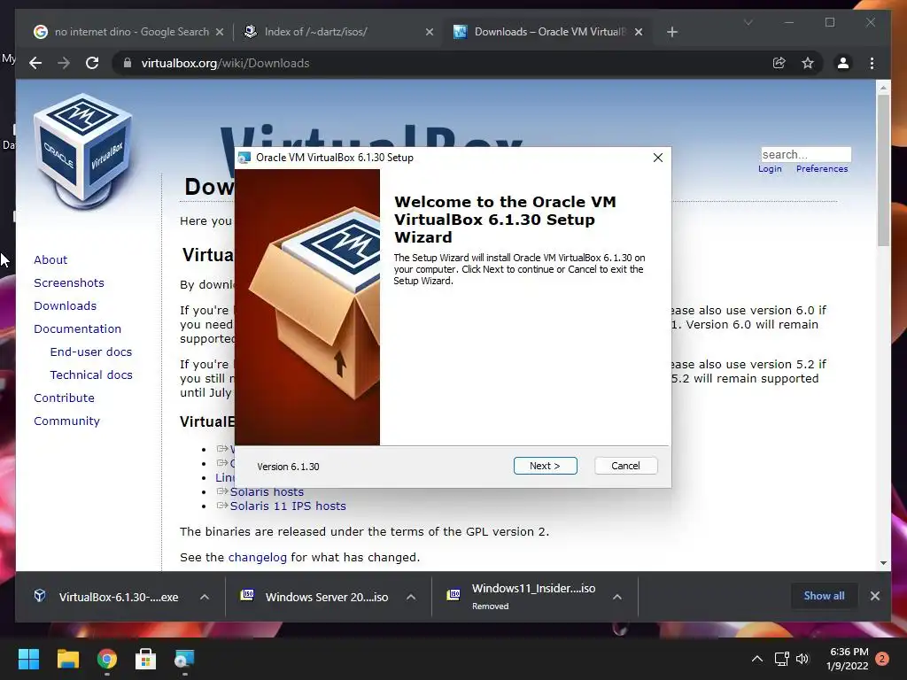The height and width of the screenshot is (680, 907).
Task: Click the VirtualBox file icon in downloads bar
Action: point(39,596)
